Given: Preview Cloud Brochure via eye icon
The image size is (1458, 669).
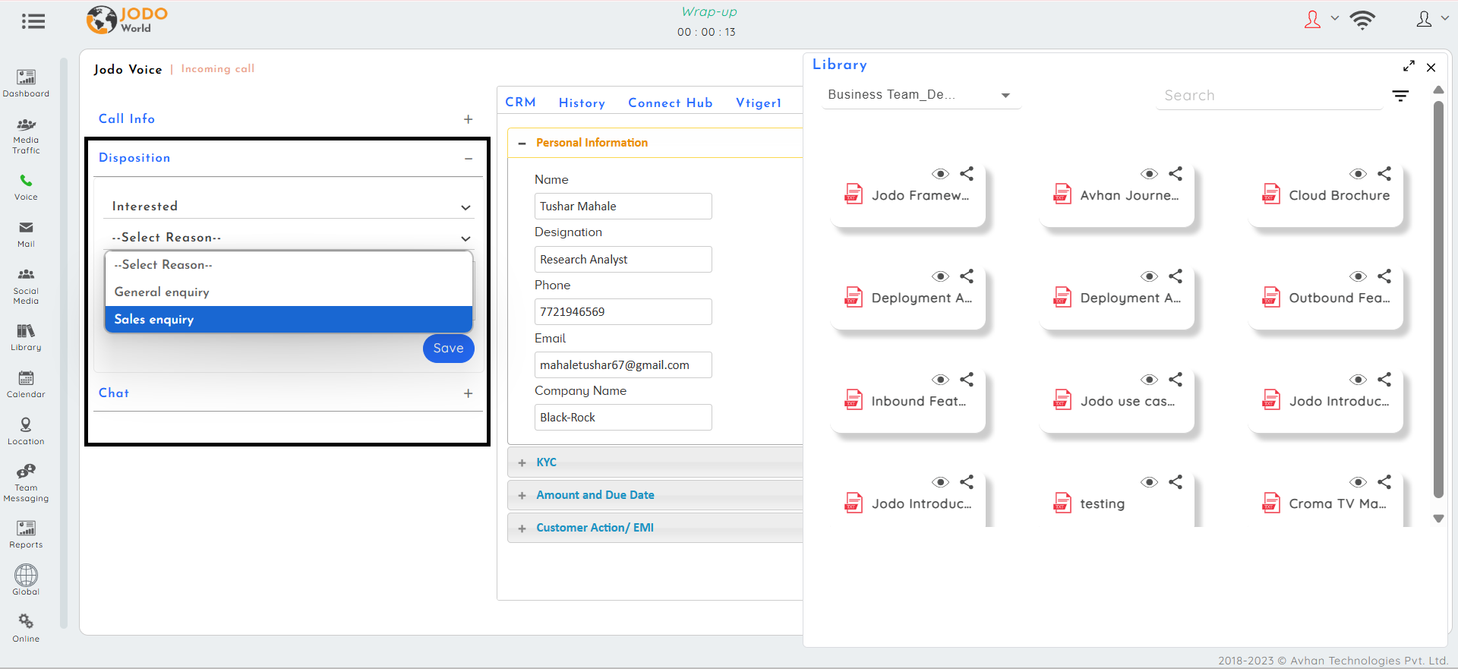Looking at the screenshot, I should click(x=1358, y=174).
